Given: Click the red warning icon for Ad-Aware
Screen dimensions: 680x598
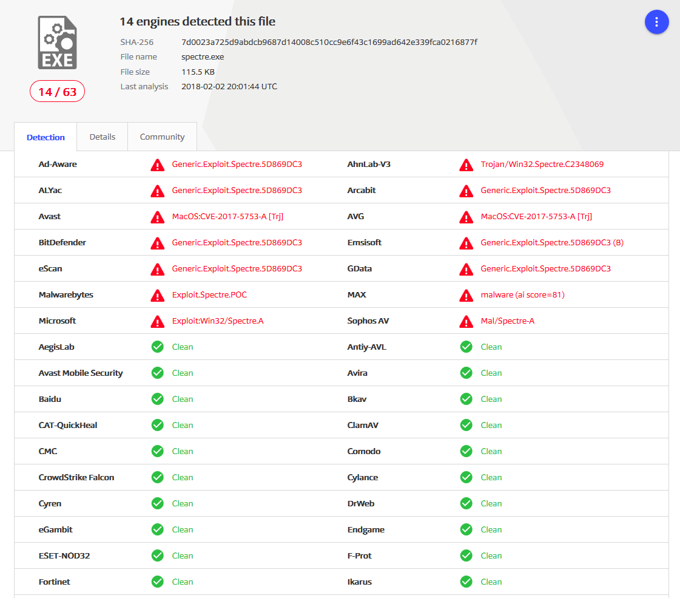Looking at the screenshot, I should [x=158, y=165].
